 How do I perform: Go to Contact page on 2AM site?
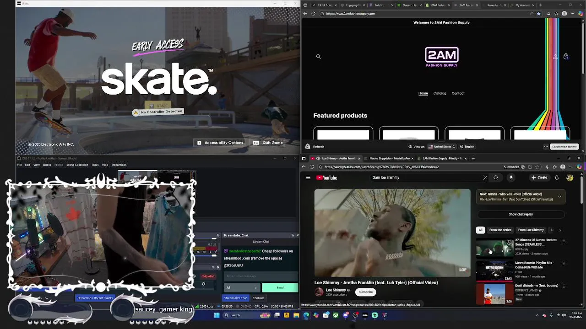(x=458, y=93)
